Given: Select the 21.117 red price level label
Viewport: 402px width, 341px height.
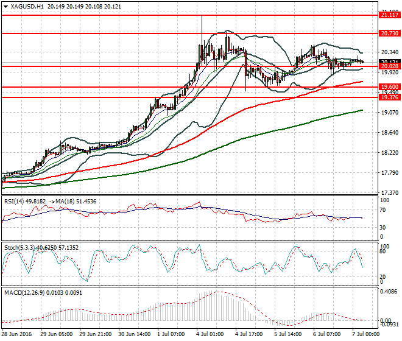Looking at the screenshot, I should (390, 15).
